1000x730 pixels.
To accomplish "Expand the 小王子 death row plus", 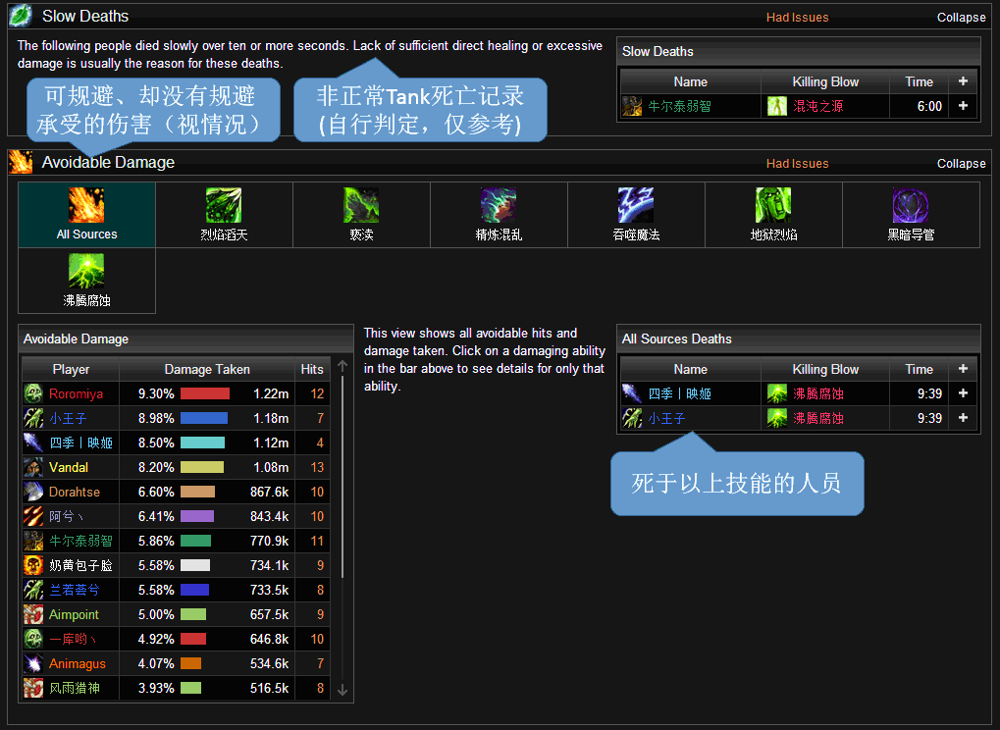I will [963, 418].
